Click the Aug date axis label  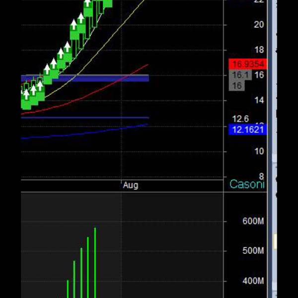click(131, 185)
